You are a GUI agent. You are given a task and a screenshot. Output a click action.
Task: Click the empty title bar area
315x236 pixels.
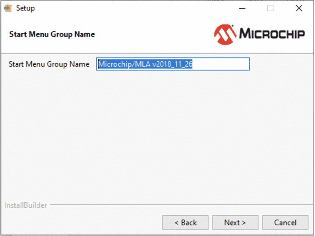(x=135, y=8)
